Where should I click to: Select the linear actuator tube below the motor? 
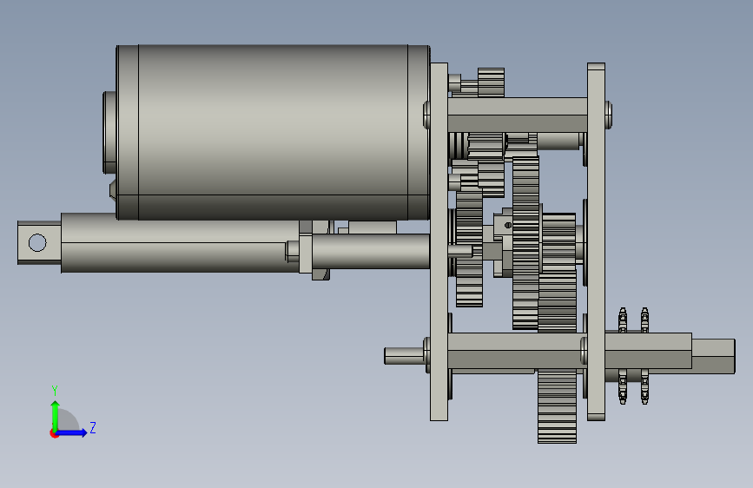[x=180, y=243]
